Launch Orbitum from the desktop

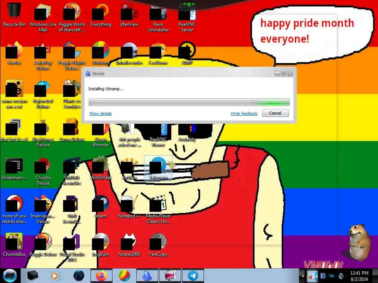click(100, 53)
